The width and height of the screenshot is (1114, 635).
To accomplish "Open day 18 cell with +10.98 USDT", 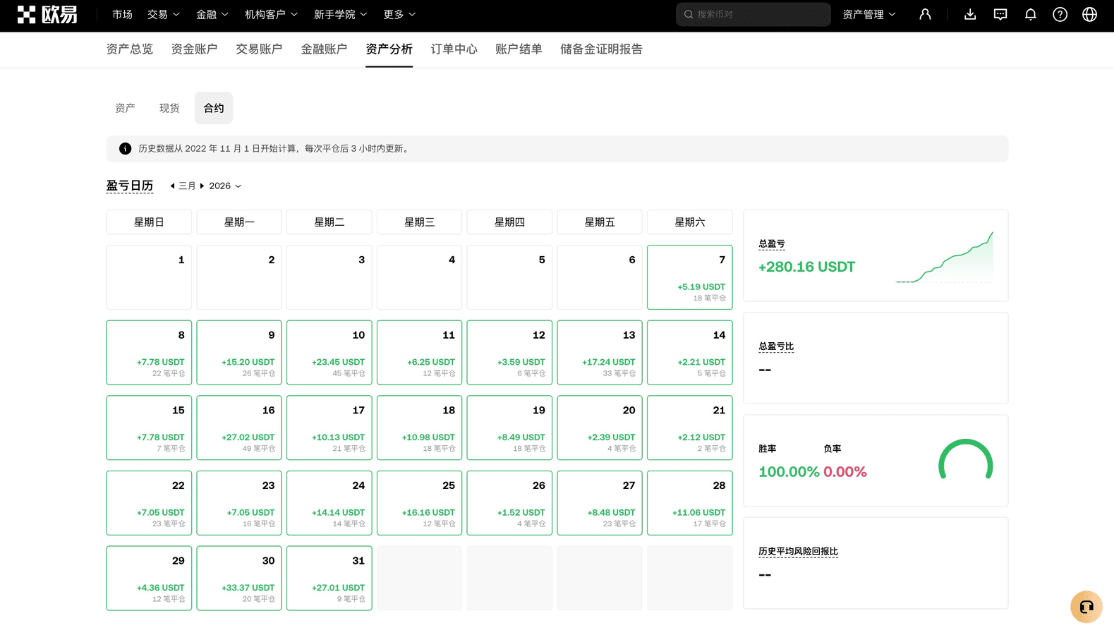I will 419,428.
